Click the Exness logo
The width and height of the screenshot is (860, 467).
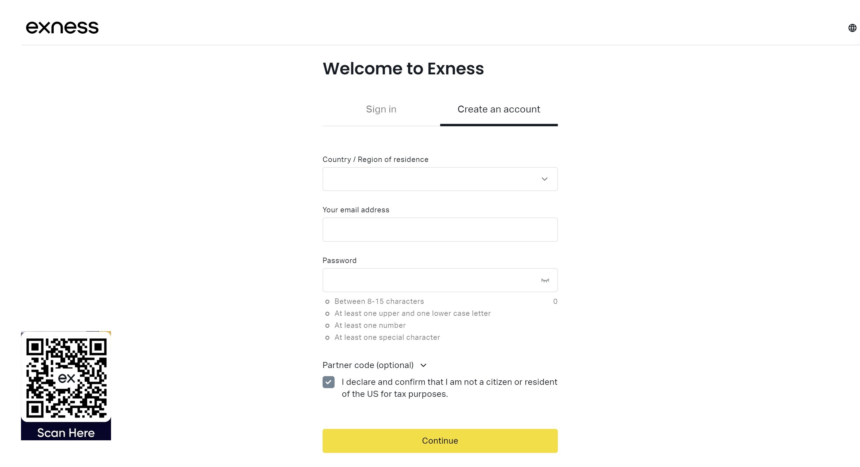(62, 27)
